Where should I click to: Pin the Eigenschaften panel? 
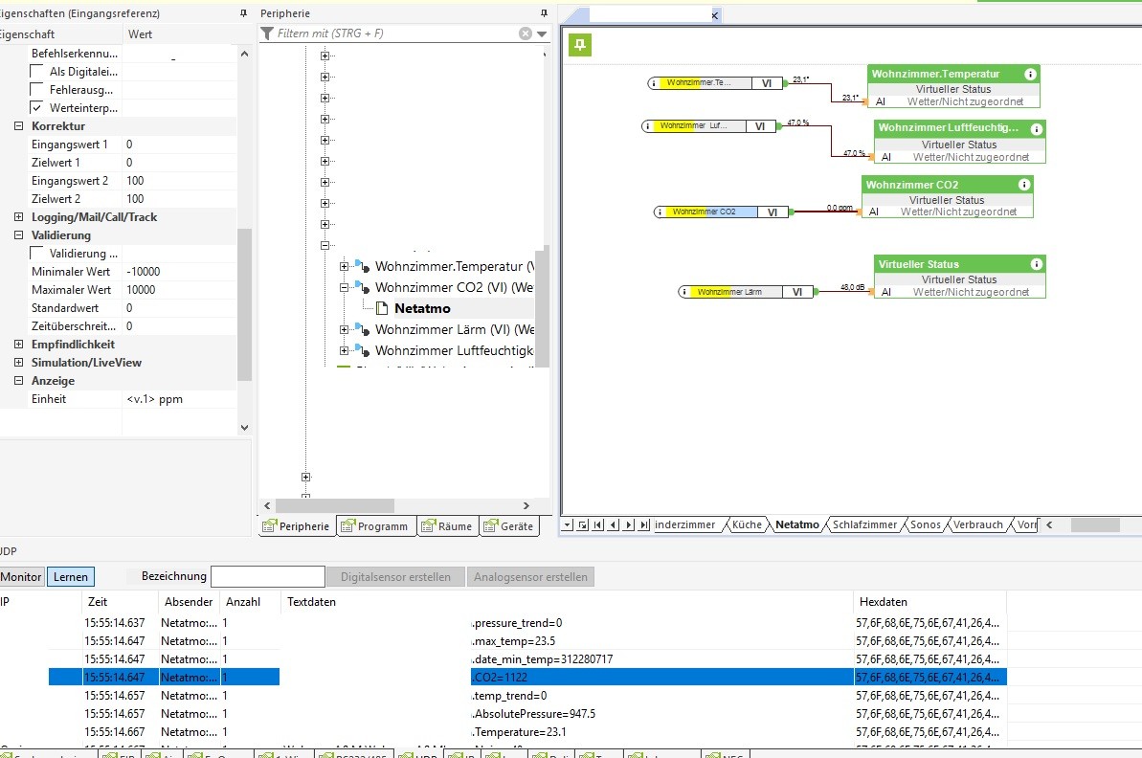[x=243, y=14]
